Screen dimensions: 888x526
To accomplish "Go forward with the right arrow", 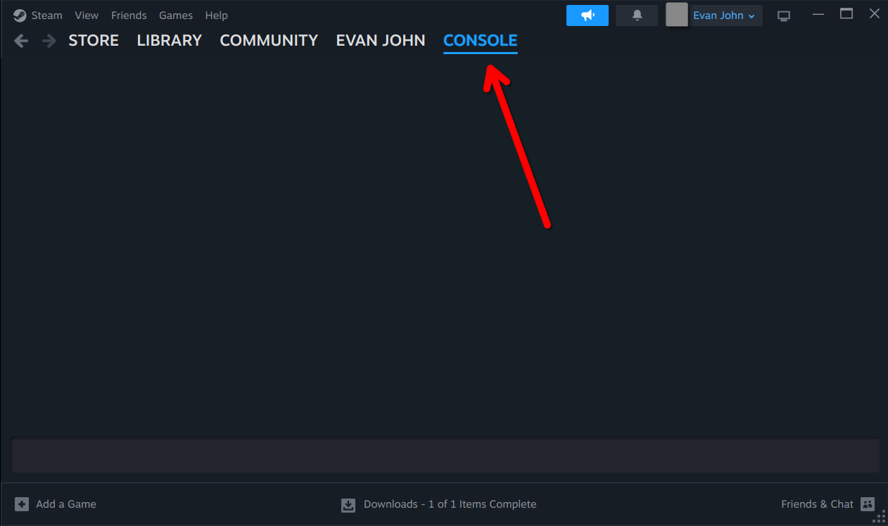I will 49,41.
